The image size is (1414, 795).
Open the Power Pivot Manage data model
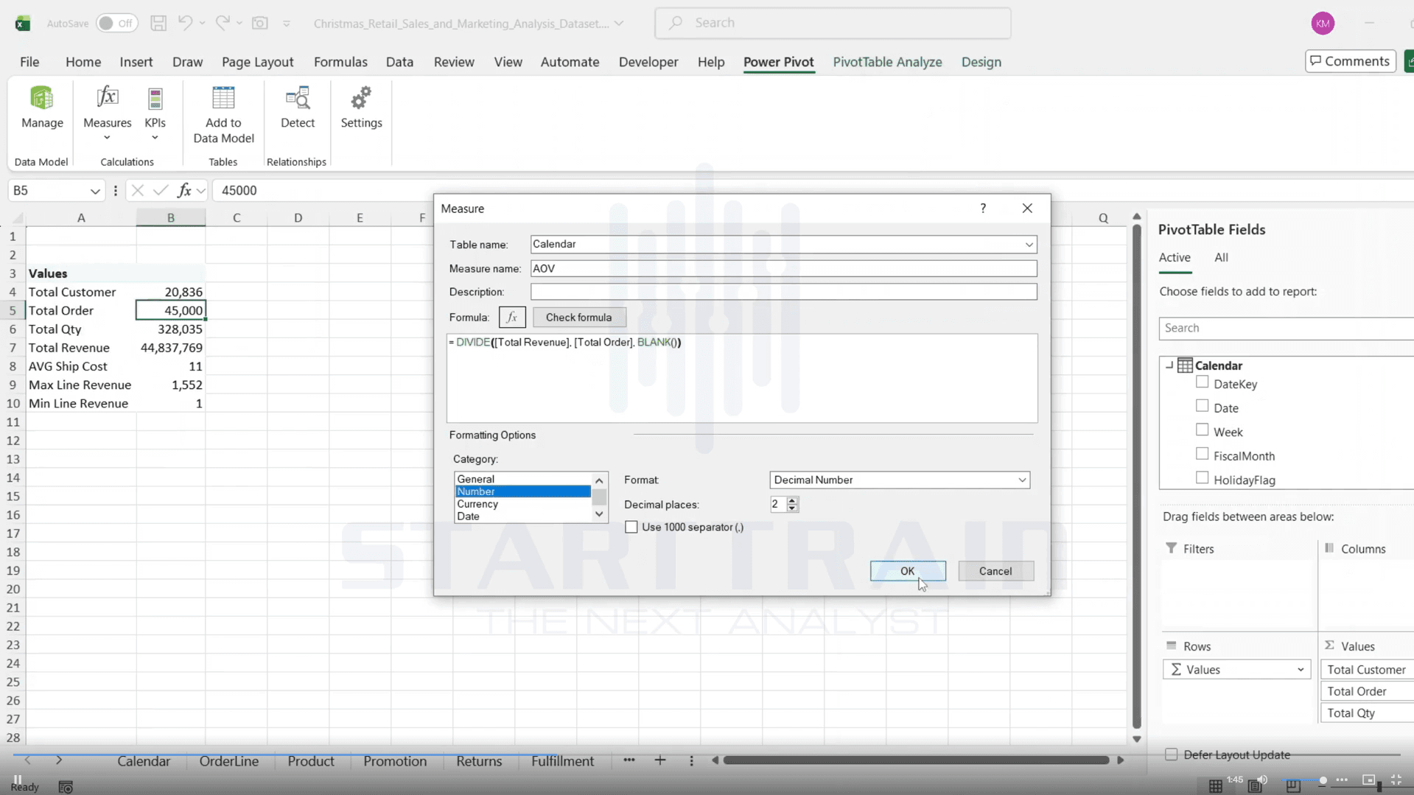(42, 108)
